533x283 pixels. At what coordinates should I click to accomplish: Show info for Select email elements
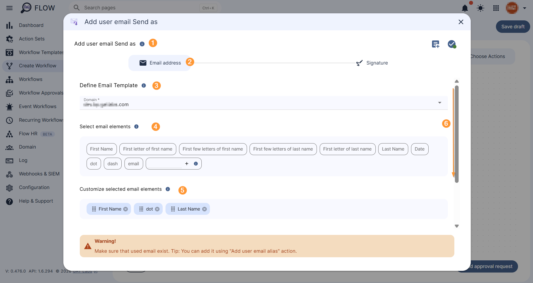tap(136, 127)
